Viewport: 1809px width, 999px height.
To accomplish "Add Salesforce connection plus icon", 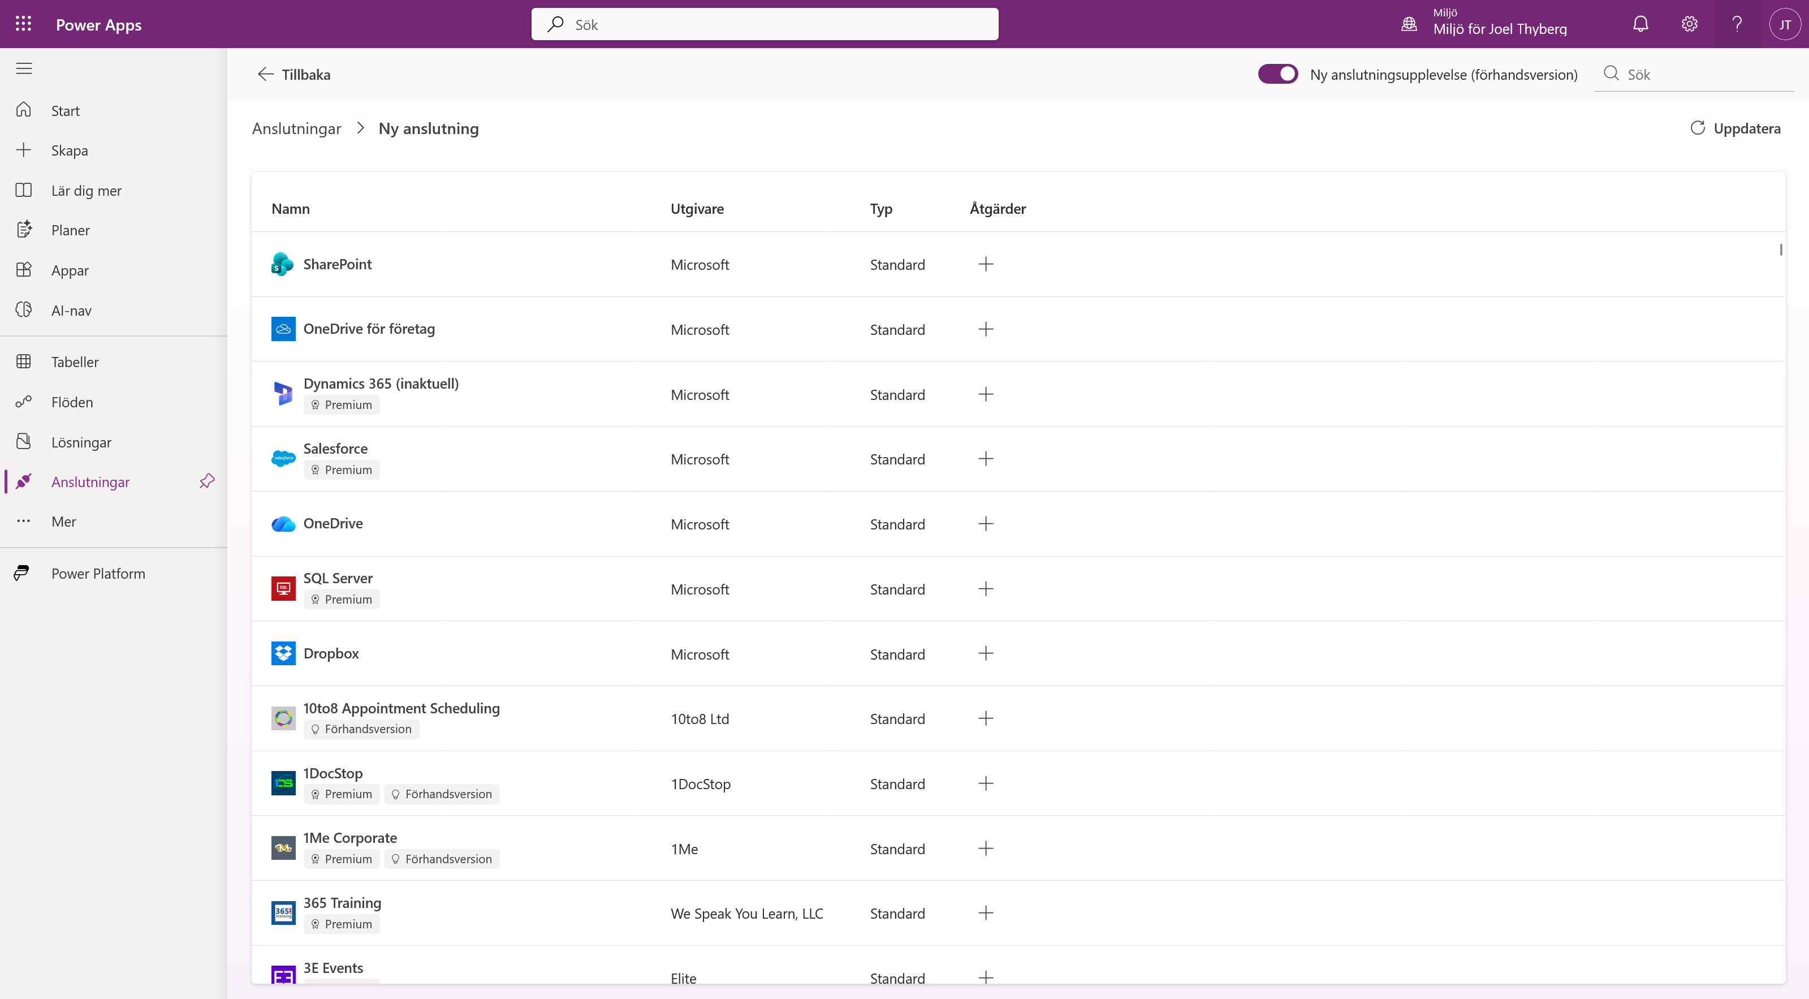I will (986, 459).
